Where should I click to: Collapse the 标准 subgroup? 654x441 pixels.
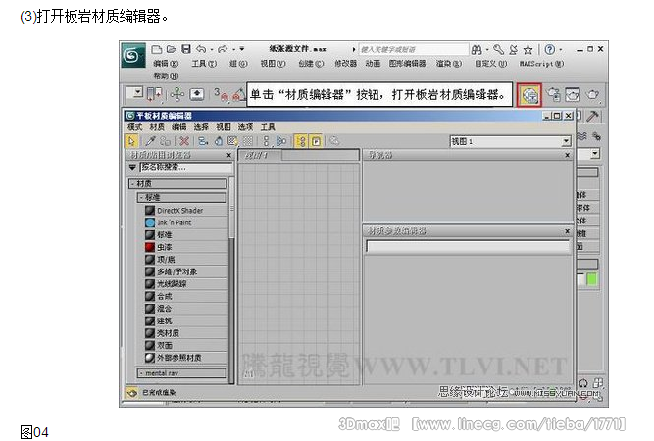coord(181,197)
